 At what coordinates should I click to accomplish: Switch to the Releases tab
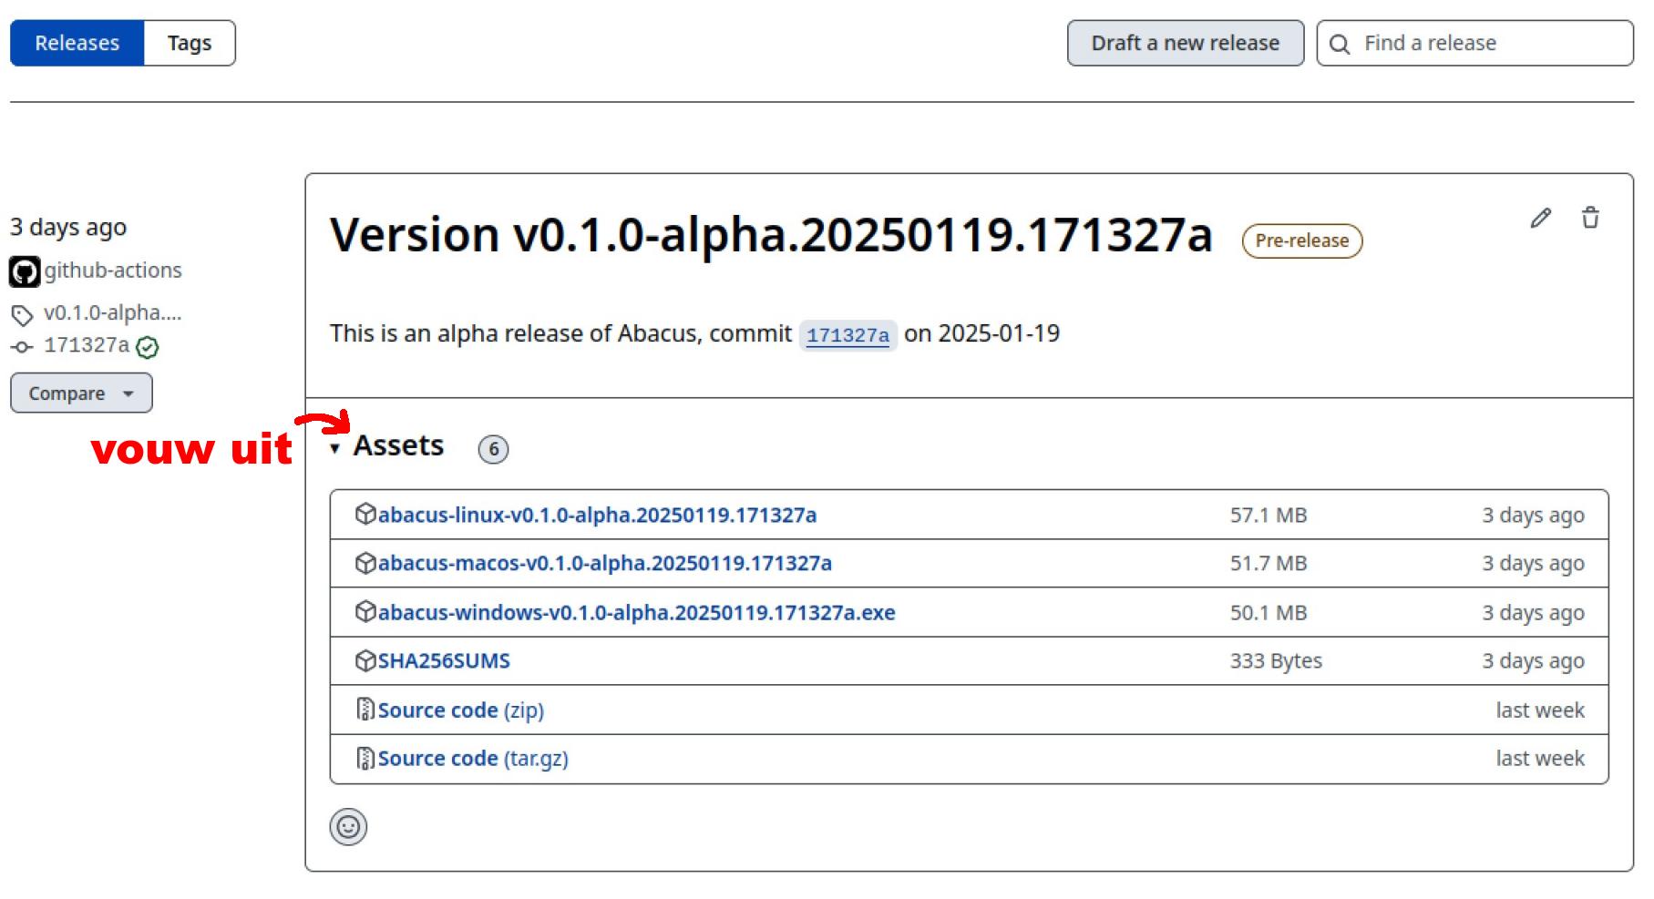pos(77,43)
